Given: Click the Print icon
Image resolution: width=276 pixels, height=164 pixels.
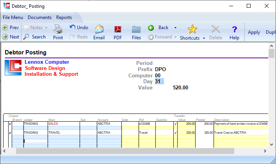Looking at the screenshot, I should pyautogui.click(x=58, y=30).
